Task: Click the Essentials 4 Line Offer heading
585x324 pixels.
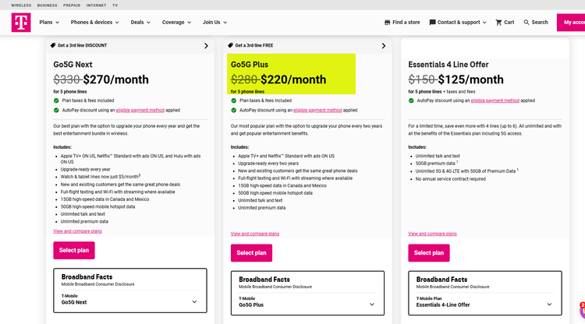Action: (448, 65)
